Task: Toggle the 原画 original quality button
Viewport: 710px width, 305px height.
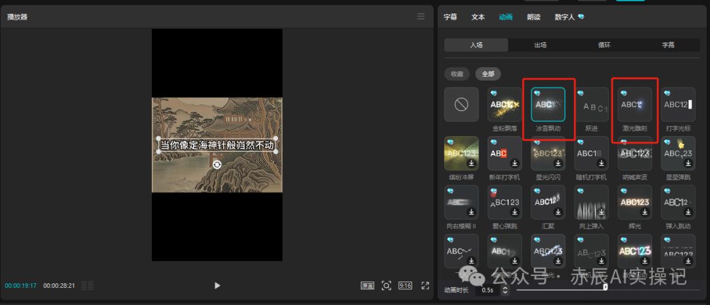Action: point(367,285)
